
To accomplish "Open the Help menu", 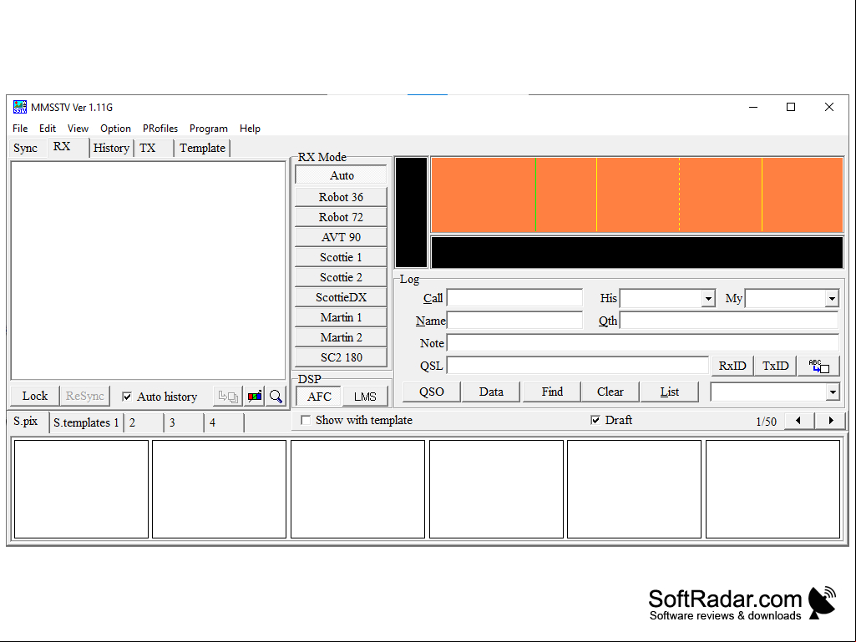I will click(250, 129).
